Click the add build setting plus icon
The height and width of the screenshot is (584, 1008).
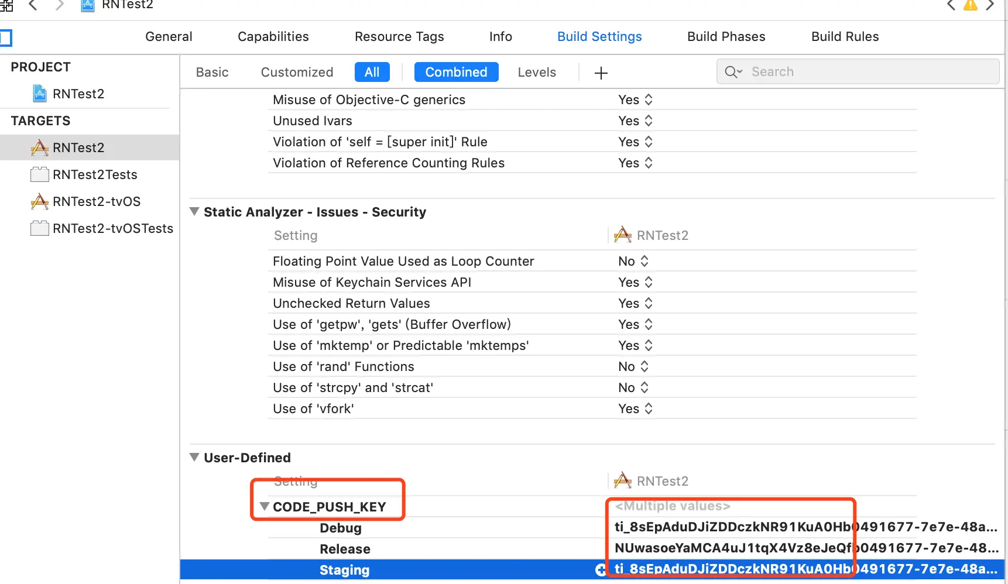pos(601,73)
